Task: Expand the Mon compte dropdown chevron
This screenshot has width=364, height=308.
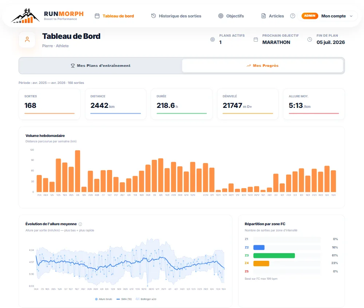Action: (x=351, y=16)
